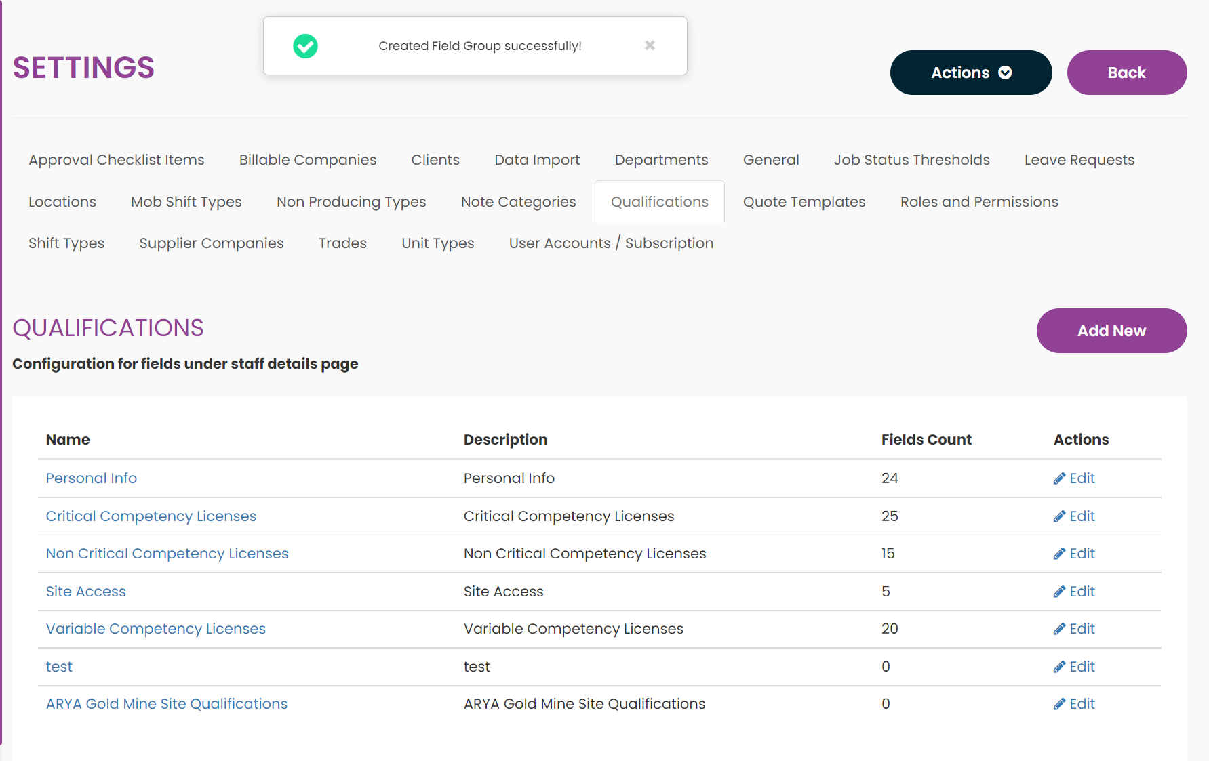
Task: Open Quote Templates tab
Action: pyautogui.click(x=804, y=202)
